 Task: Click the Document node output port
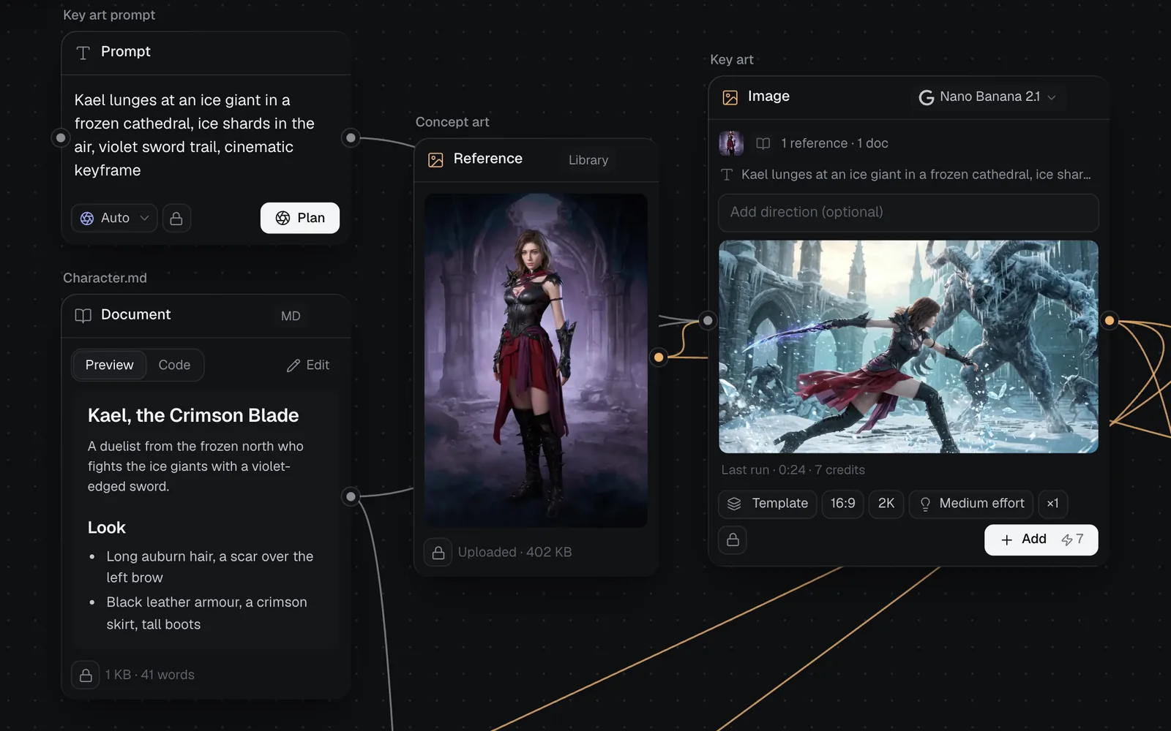point(351,497)
